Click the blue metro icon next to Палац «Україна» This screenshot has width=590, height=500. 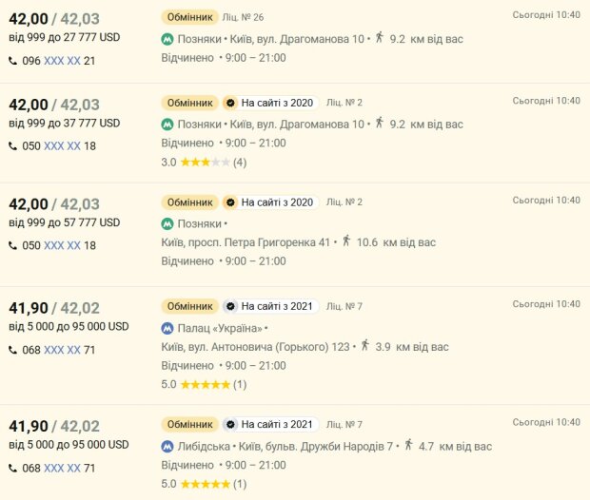[x=167, y=328]
